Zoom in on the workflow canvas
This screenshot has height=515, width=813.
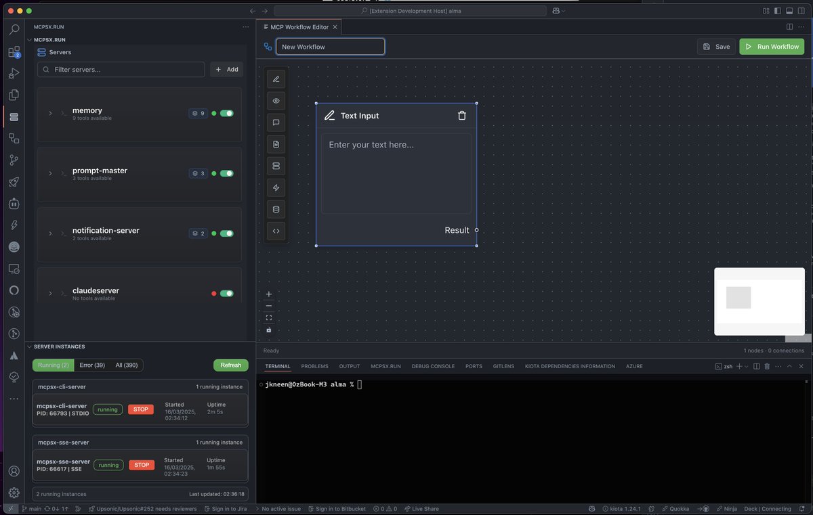[x=269, y=294]
